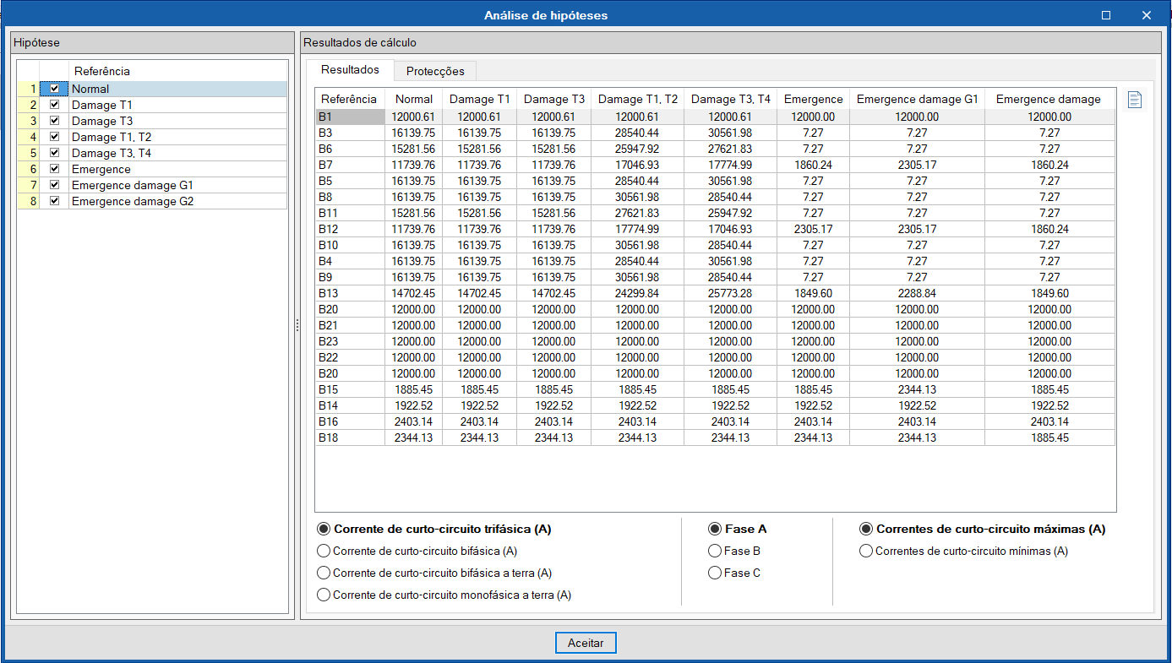The image size is (1172, 663).
Task: Select row B3 in results table
Action: (715, 133)
